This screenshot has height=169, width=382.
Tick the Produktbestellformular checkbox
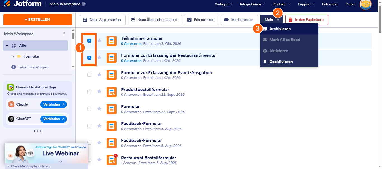pyautogui.click(x=89, y=92)
